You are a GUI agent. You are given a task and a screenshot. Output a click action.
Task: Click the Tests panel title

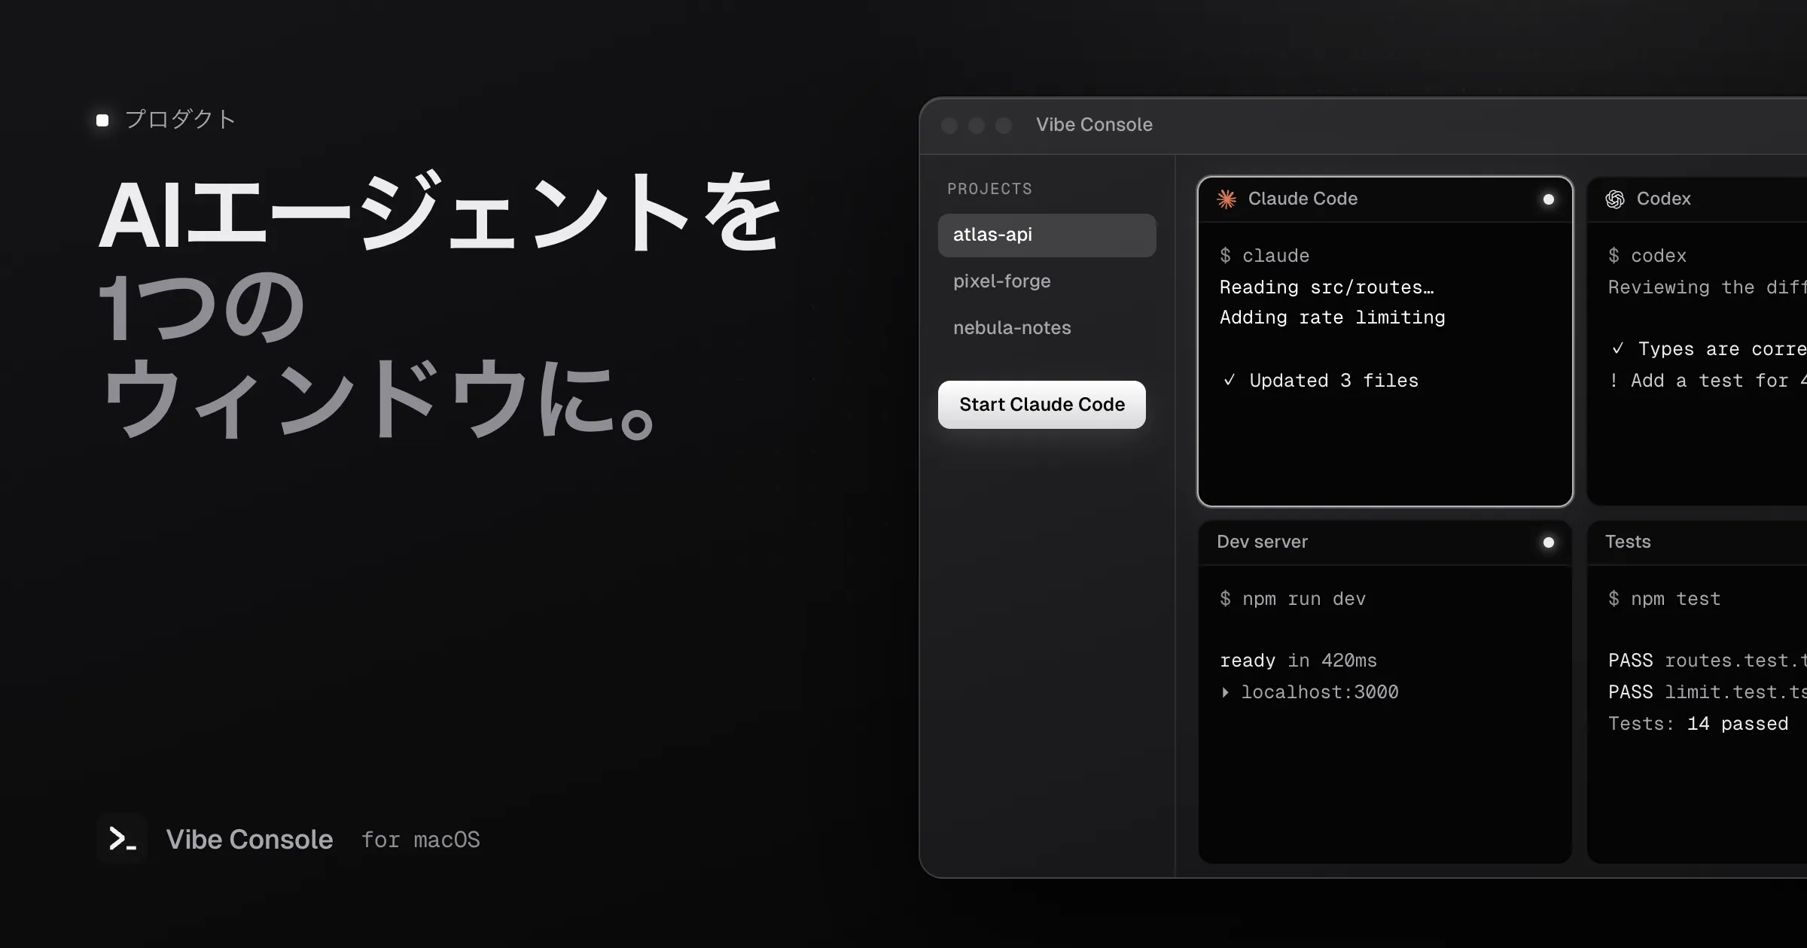[1628, 542]
